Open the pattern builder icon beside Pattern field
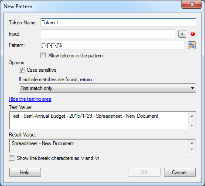This screenshot has height=186, width=205. [x=192, y=45]
